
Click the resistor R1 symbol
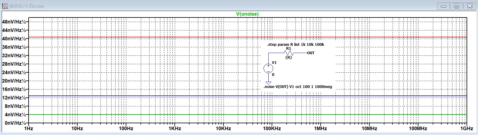click(x=288, y=53)
